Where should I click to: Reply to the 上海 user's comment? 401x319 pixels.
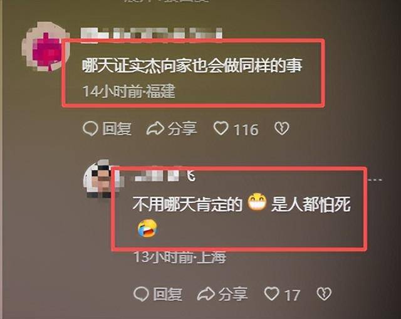point(157,294)
